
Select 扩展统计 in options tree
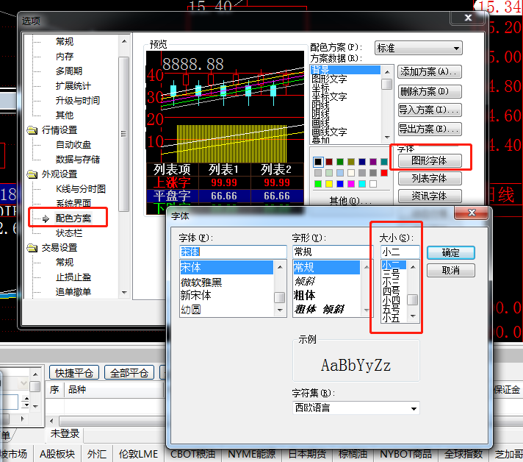[73, 86]
